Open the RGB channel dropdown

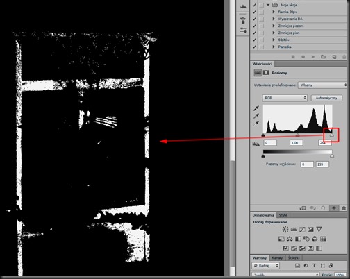pos(285,98)
